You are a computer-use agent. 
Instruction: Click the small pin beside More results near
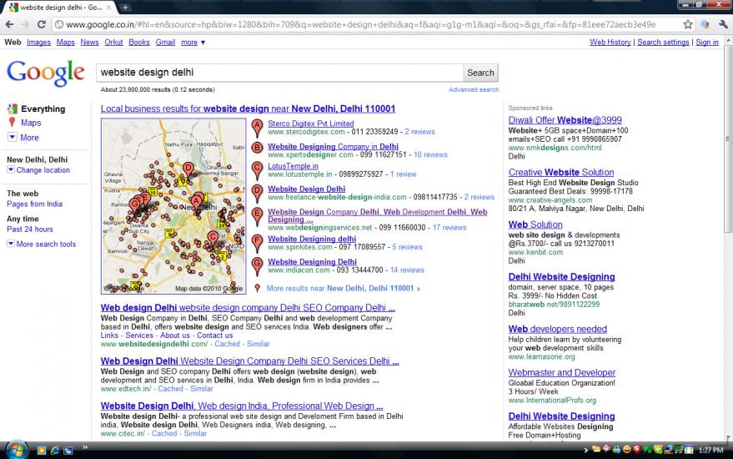pos(257,288)
